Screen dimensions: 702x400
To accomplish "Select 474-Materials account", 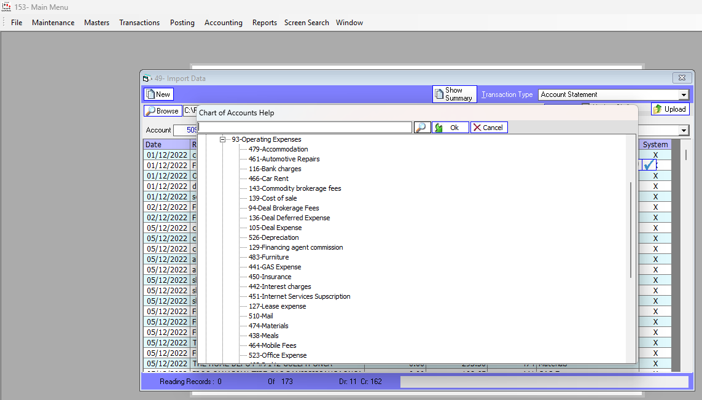I will pyautogui.click(x=268, y=326).
